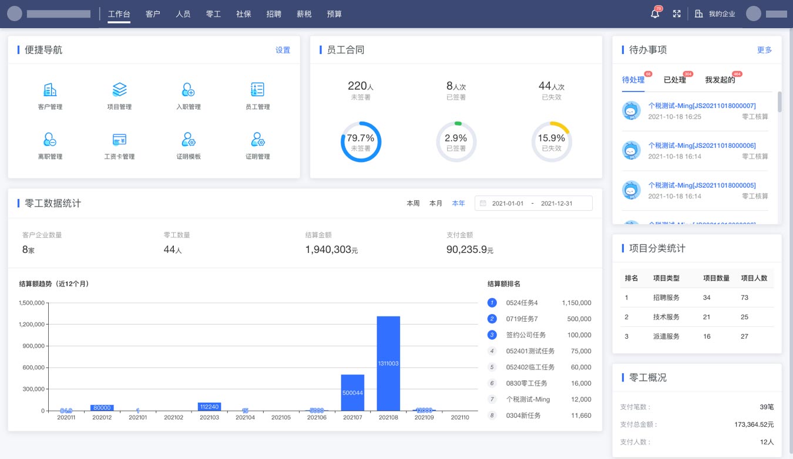Open the date range picker start date
793x459 pixels.
(507, 204)
